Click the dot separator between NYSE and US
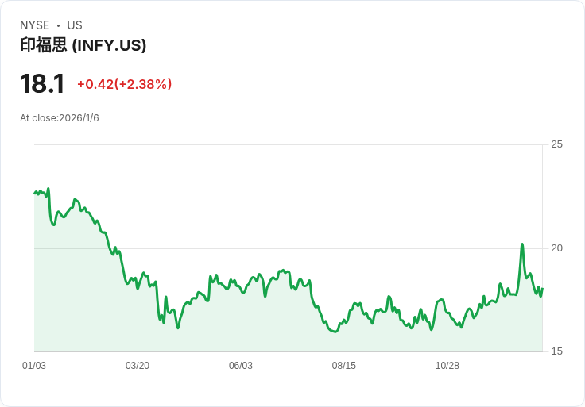Image resolution: width=585 pixels, height=407 pixels. (x=58, y=25)
